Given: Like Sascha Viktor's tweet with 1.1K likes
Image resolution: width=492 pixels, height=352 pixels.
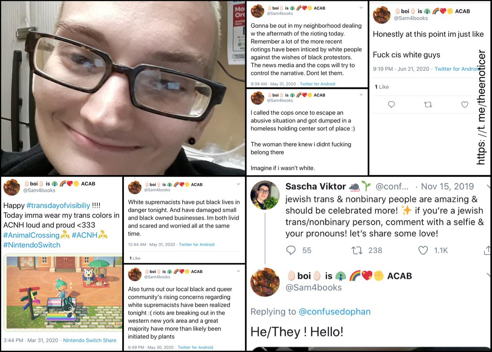Looking at the screenshot, I should click(423, 251).
